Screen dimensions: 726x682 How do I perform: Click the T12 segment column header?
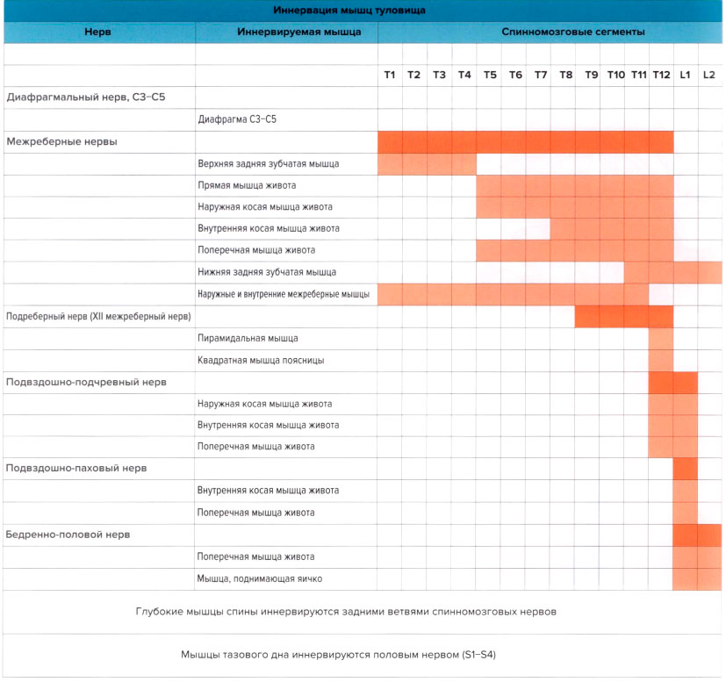(661, 75)
